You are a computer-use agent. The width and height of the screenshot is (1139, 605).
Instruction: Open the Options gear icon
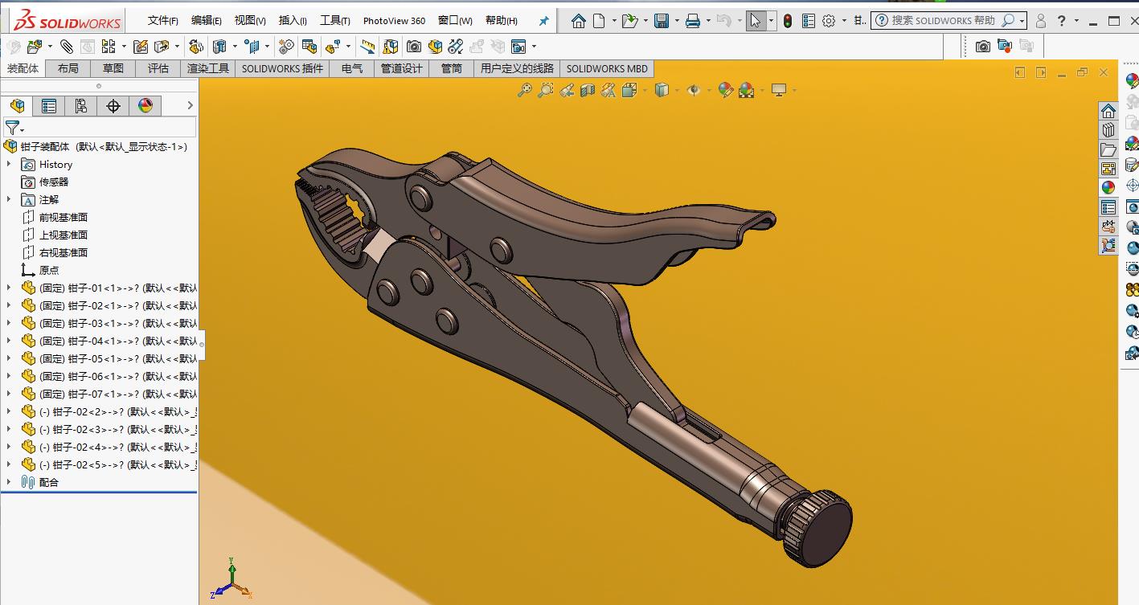coord(829,21)
